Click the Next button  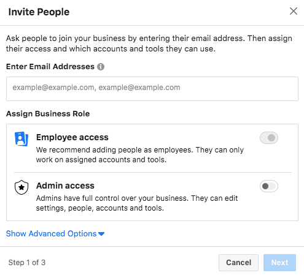pyautogui.click(x=279, y=263)
